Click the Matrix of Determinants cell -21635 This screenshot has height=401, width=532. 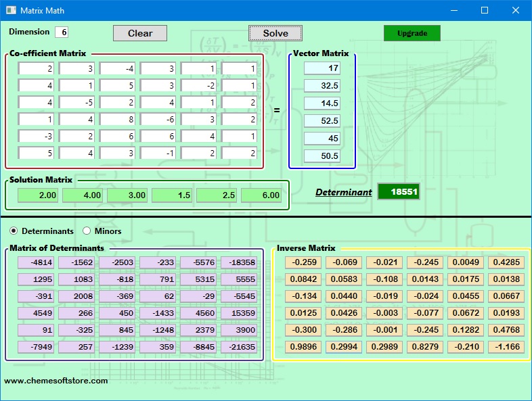(x=238, y=347)
